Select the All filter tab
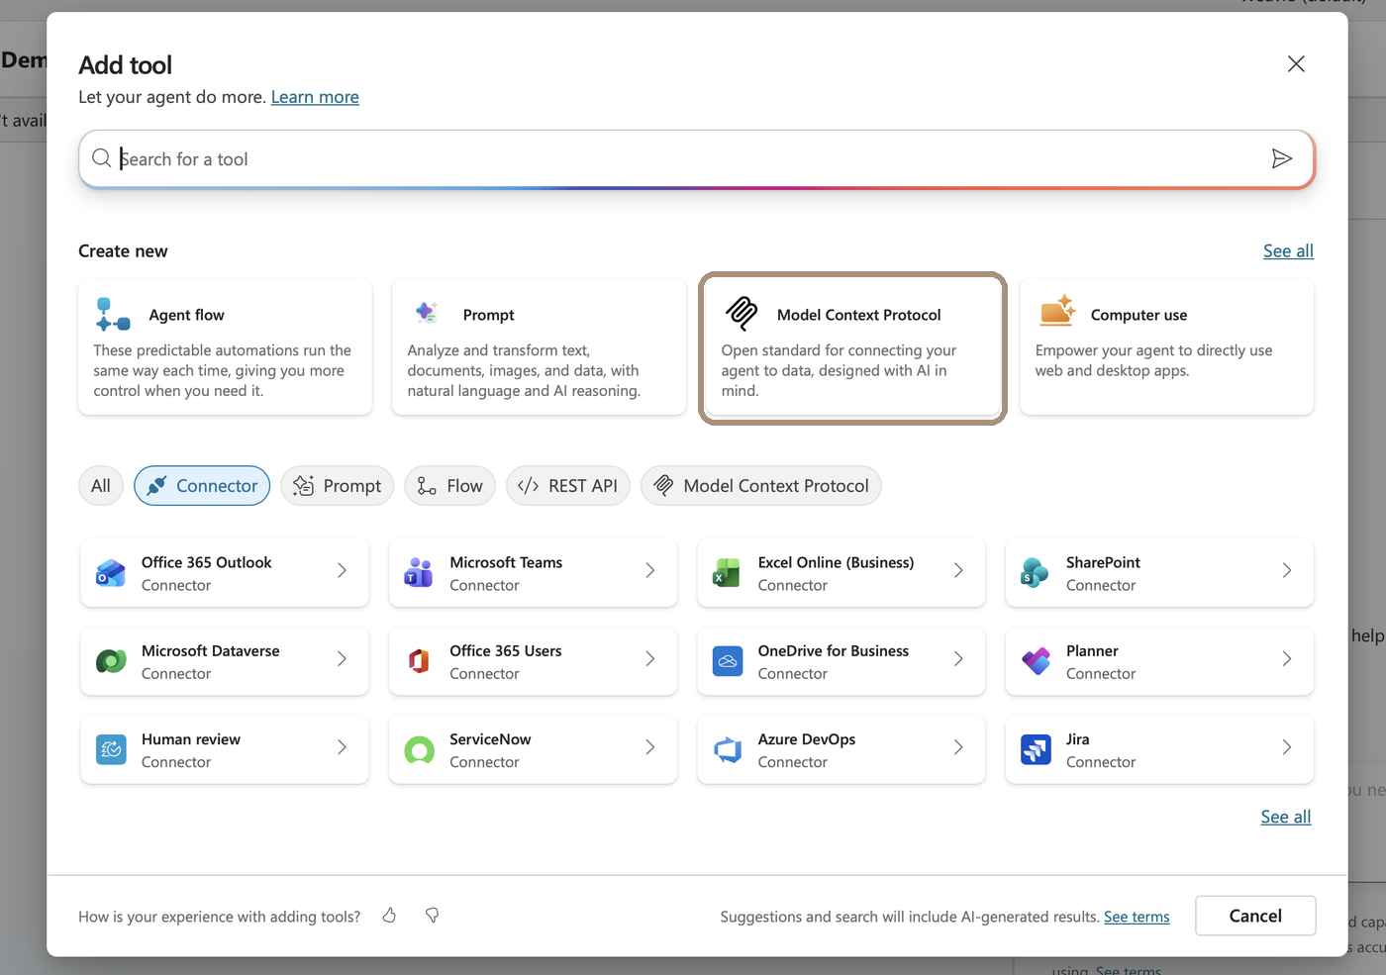The image size is (1386, 975). tap(101, 486)
